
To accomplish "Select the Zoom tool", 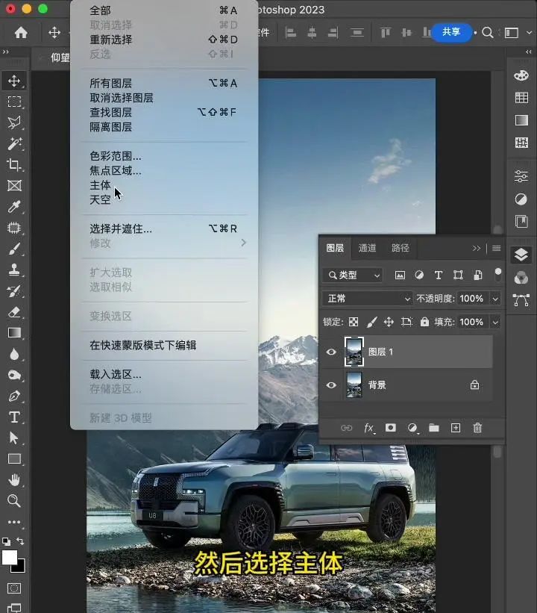I will tap(14, 501).
